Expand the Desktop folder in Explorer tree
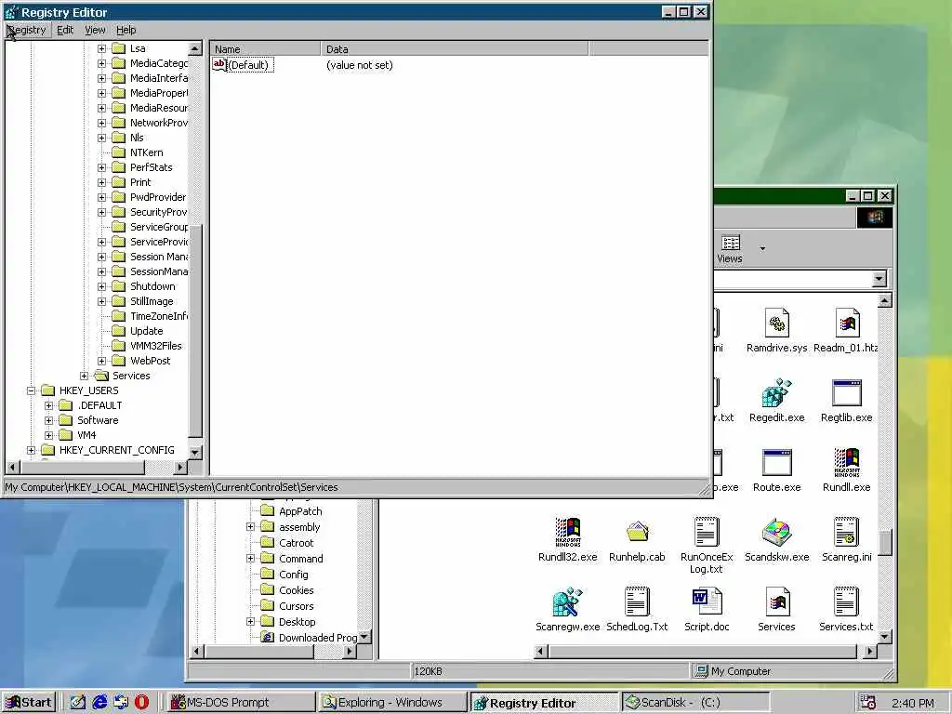952x714 pixels. [250, 622]
